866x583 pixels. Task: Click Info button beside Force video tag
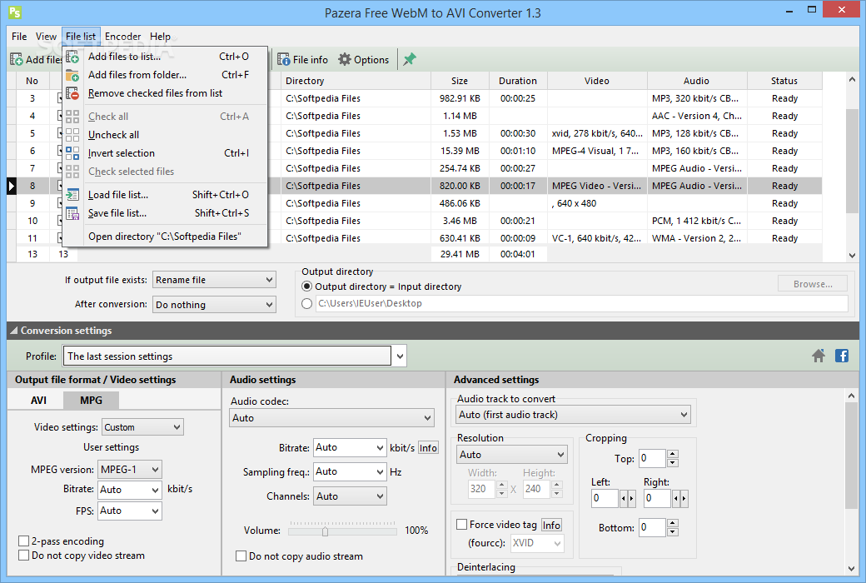pos(551,525)
